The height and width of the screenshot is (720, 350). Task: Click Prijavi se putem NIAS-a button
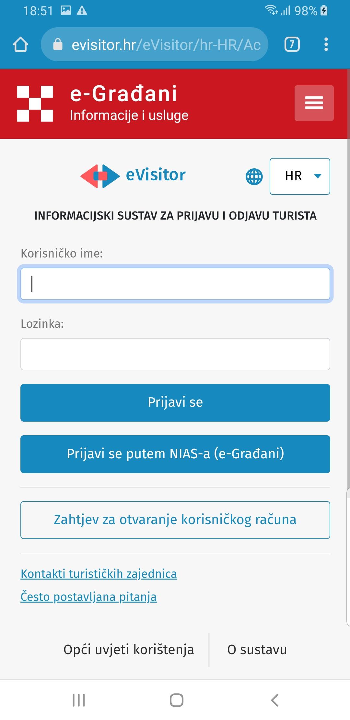click(x=175, y=454)
